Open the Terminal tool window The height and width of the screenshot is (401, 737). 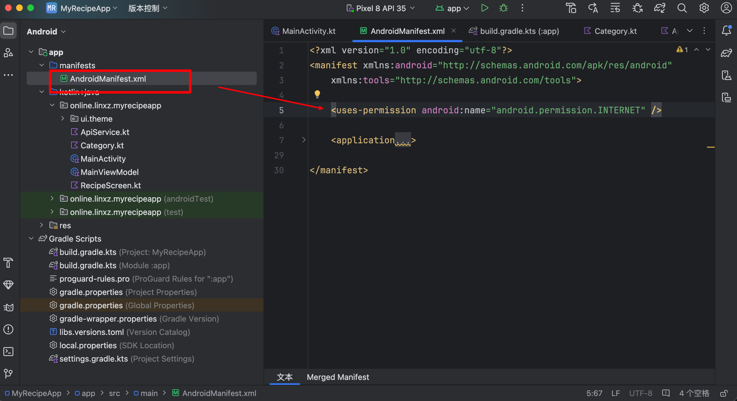point(8,352)
